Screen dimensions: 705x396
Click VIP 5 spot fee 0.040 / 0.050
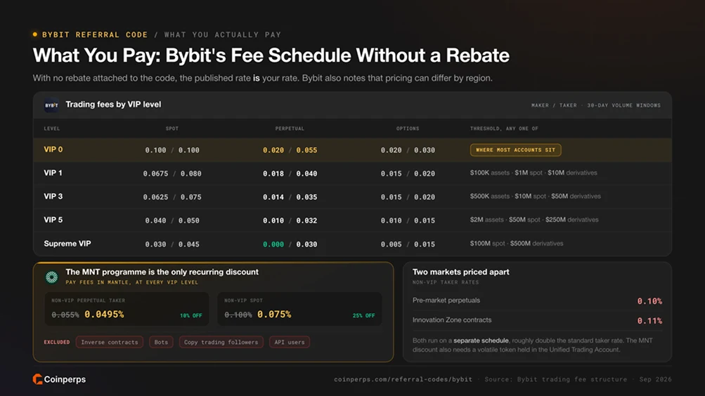(x=172, y=220)
